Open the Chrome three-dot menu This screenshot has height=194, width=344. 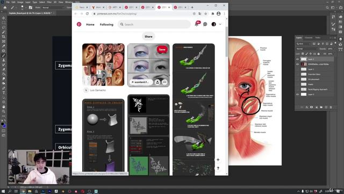tap(224, 13)
